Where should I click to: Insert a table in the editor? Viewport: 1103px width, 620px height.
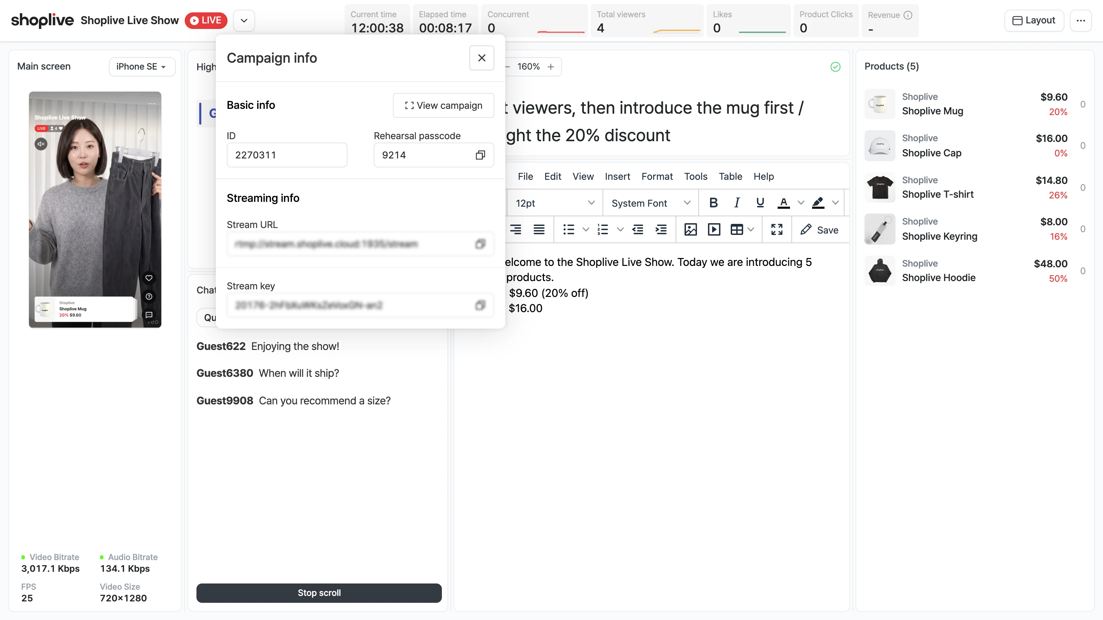737,230
